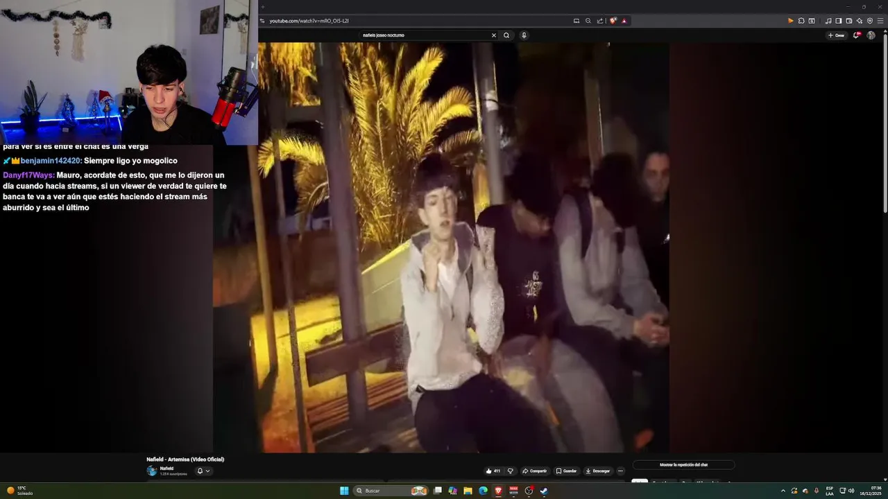This screenshot has height=499, width=888.
Task: Open the YouTube account avatar menu
Action: [871, 35]
